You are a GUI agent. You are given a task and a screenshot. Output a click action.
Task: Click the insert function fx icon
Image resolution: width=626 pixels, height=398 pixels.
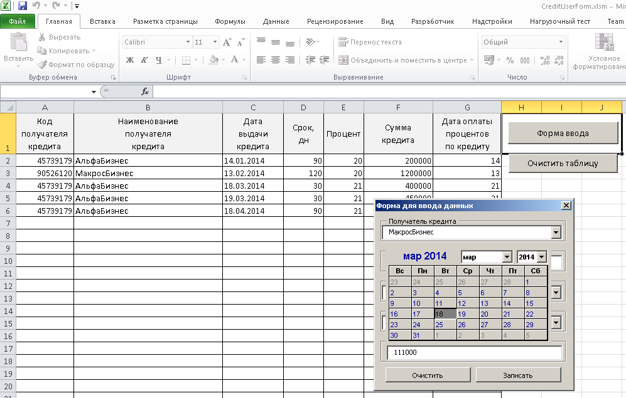coord(145,92)
